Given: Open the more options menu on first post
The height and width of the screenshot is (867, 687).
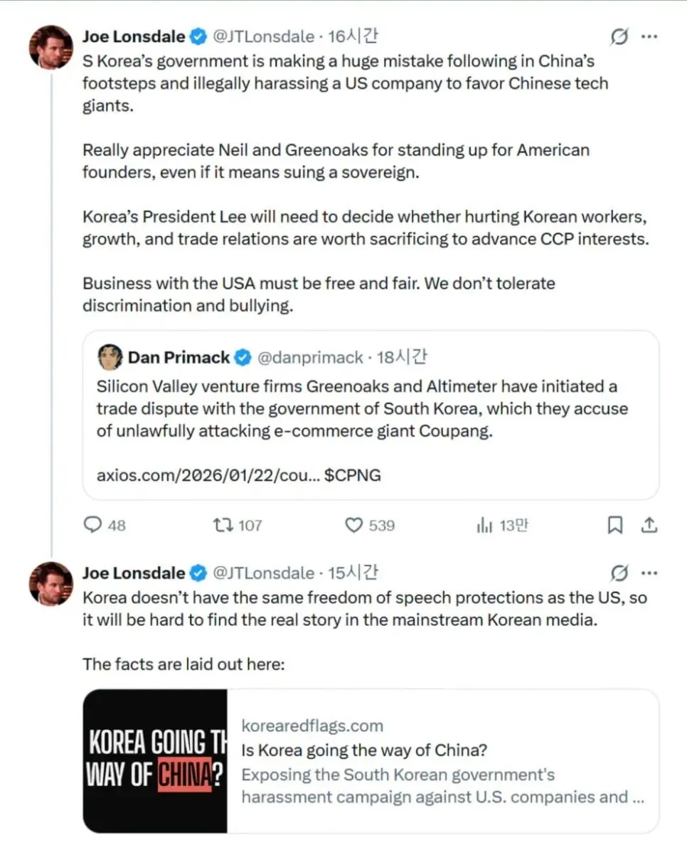Looking at the screenshot, I should (x=649, y=36).
